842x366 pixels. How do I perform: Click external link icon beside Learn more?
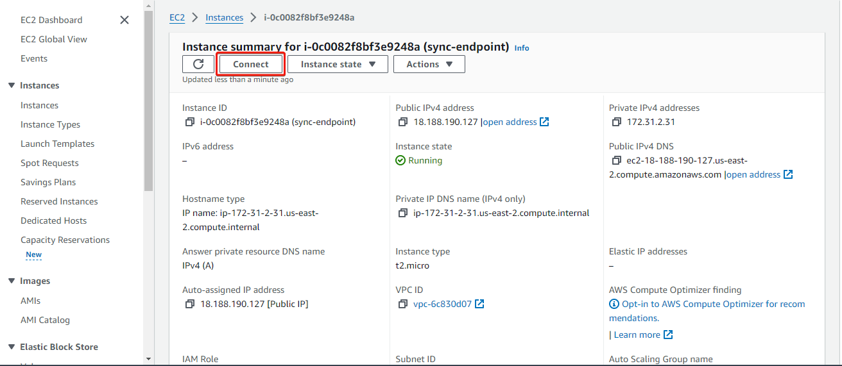point(668,335)
